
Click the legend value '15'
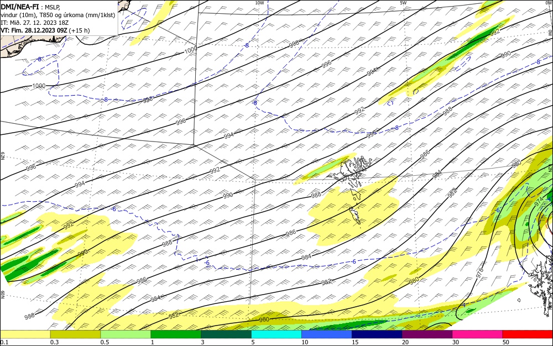355,342
